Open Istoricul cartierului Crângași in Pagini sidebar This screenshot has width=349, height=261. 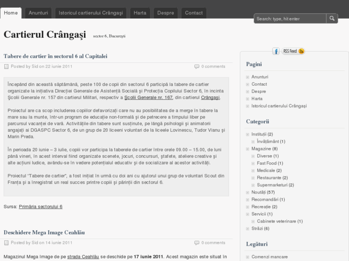point(279,106)
